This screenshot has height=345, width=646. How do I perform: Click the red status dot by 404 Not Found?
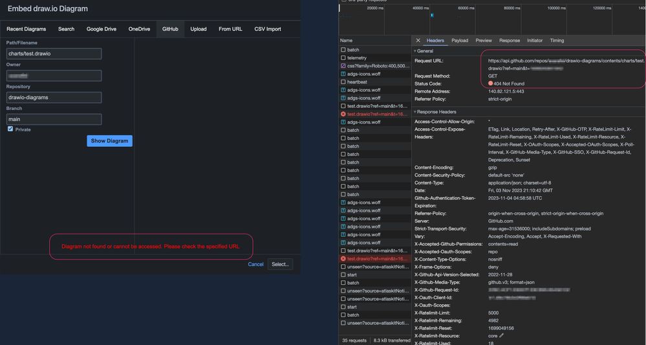click(490, 83)
